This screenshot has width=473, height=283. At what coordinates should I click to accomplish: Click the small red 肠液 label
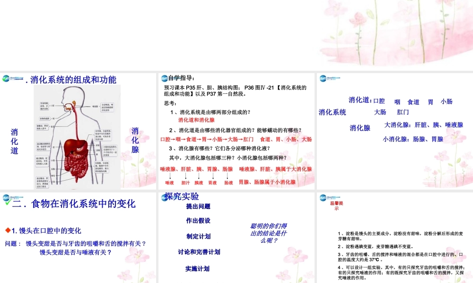(228, 183)
